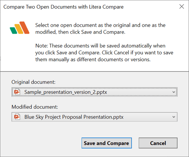Click the "Modified document:" label
The height and width of the screenshot is (157, 189).
click(35, 107)
